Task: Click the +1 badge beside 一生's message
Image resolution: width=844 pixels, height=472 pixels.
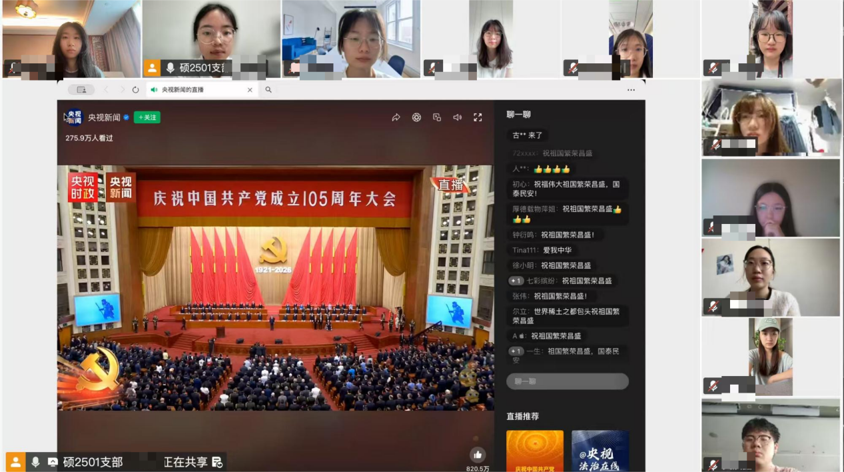Action: click(x=516, y=351)
